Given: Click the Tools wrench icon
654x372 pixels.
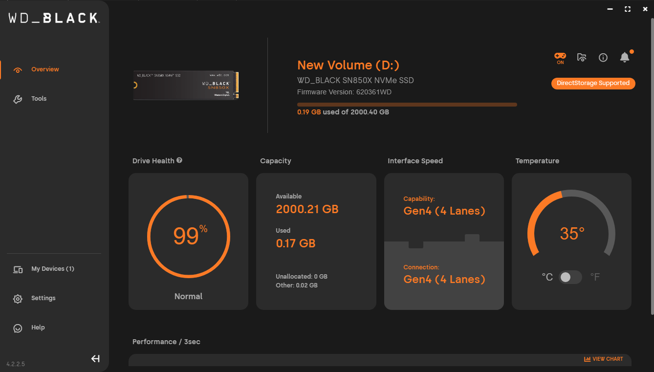Looking at the screenshot, I should pyautogui.click(x=18, y=99).
